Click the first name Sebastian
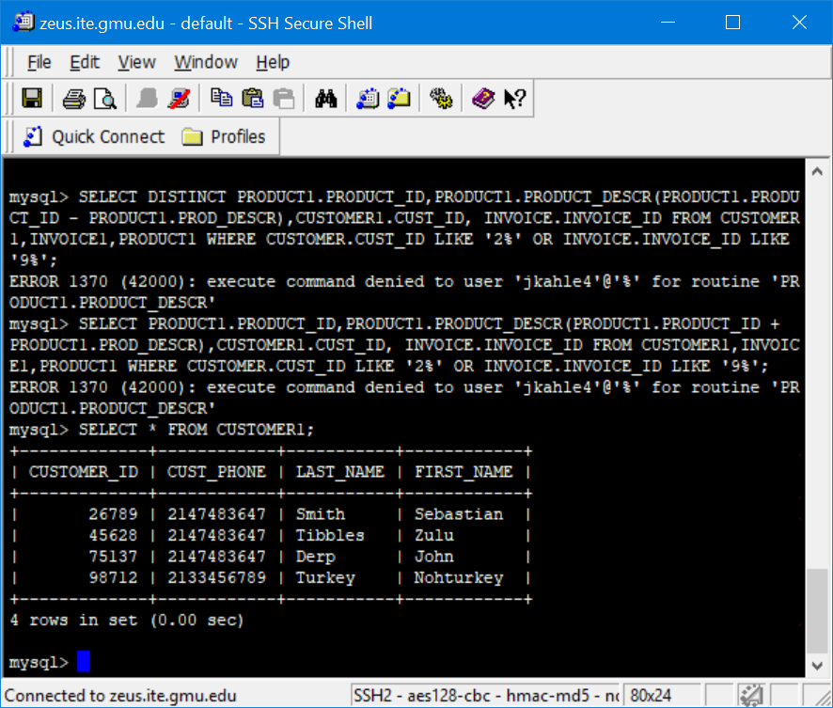 click(x=459, y=513)
